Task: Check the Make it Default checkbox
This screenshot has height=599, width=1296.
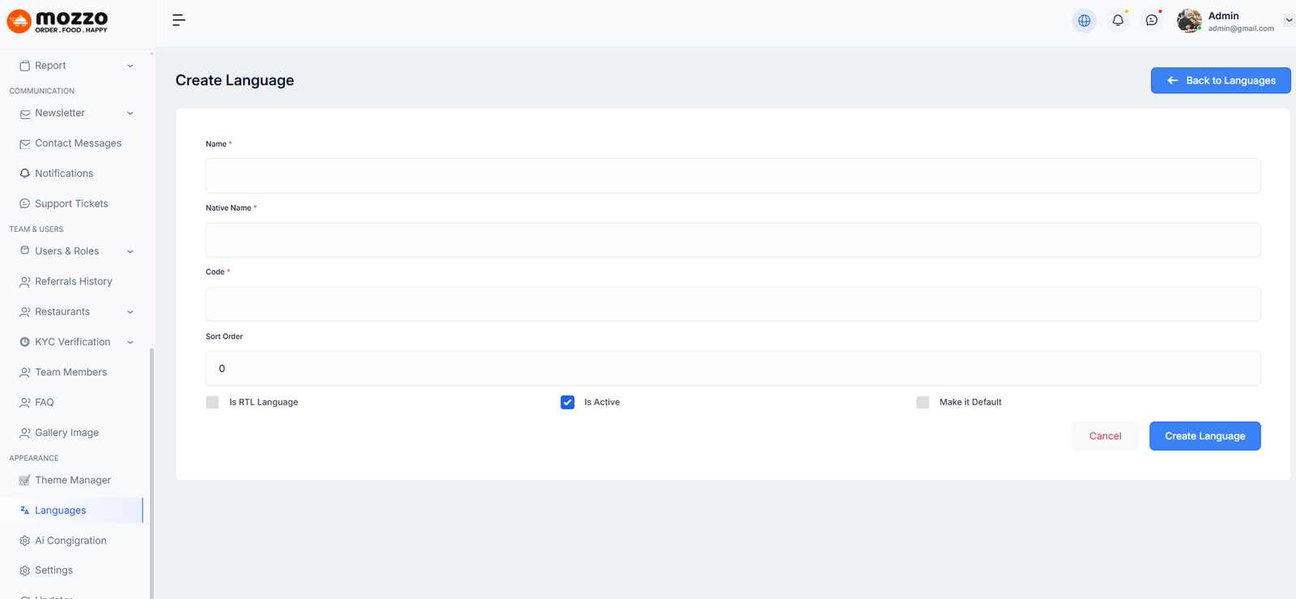Action: click(923, 402)
